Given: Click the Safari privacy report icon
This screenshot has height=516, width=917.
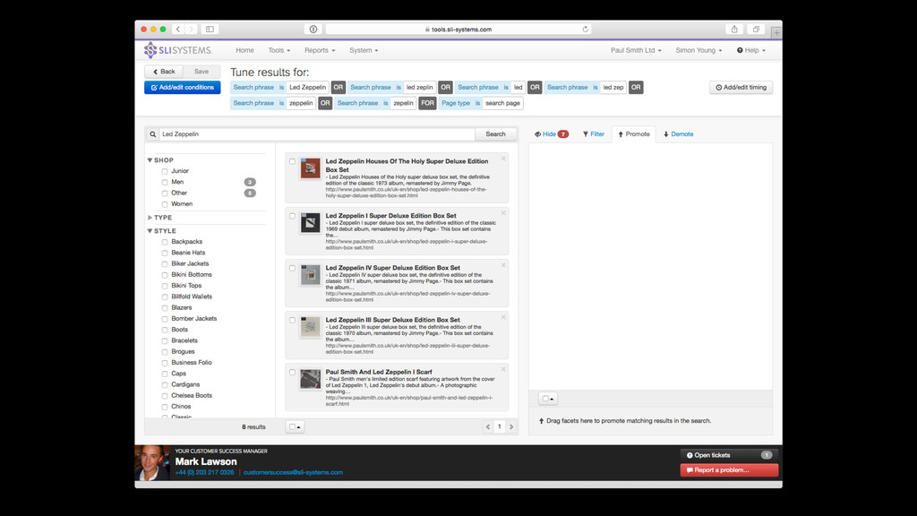Looking at the screenshot, I should 313,30.
